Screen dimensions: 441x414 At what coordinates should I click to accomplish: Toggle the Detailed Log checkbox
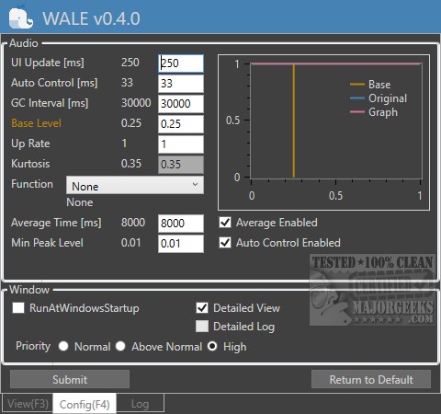pos(202,327)
